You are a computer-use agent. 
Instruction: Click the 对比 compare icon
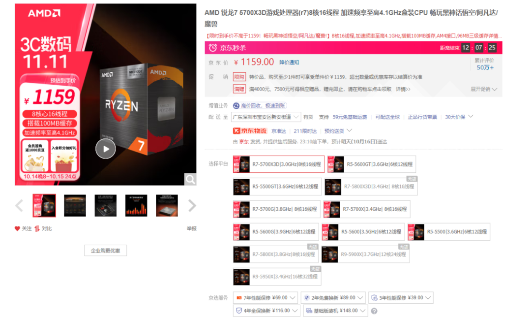click(37, 228)
